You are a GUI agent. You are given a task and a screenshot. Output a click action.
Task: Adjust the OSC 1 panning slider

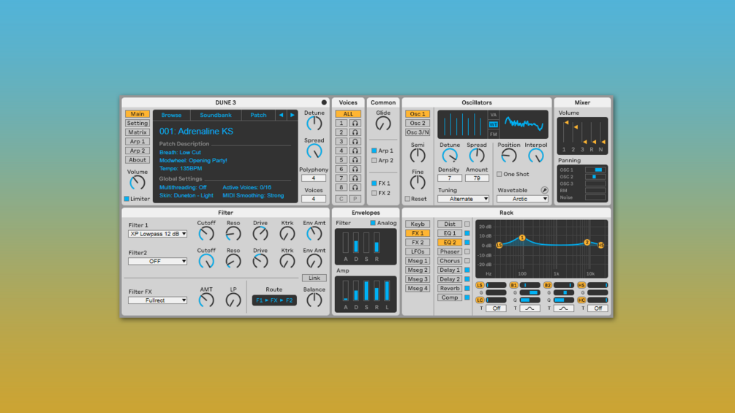pyautogui.click(x=595, y=170)
